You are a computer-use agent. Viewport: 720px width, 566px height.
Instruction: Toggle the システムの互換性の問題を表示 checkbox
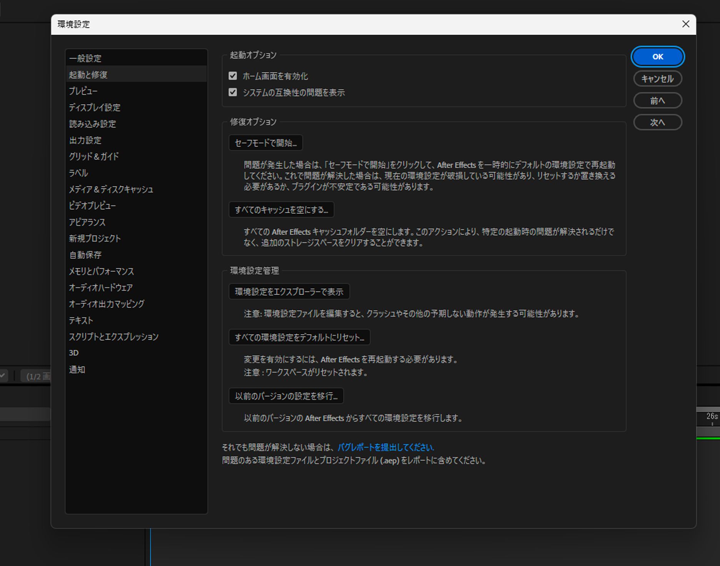(x=232, y=92)
